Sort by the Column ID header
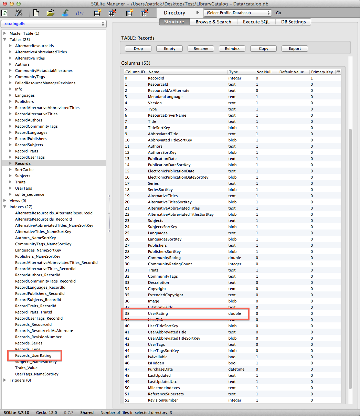 (x=135, y=72)
